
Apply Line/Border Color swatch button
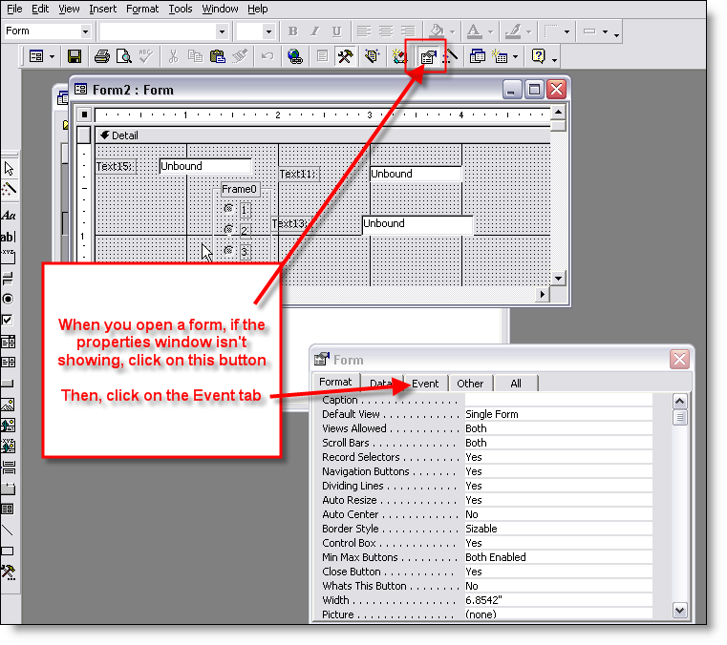pyautogui.click(x=512, y=31)
